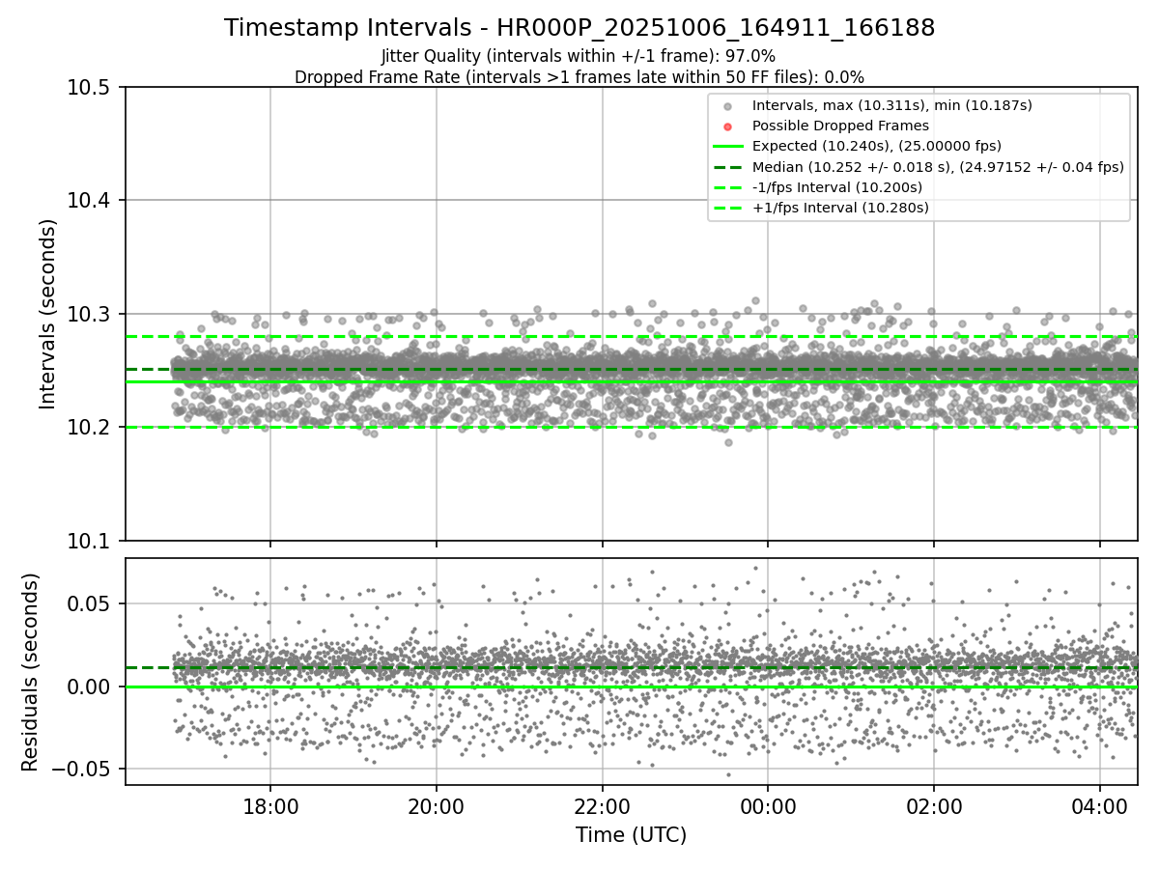Select the -1/fps Interval legend label
The image size is (1159, 869).
tap(836, 187)
